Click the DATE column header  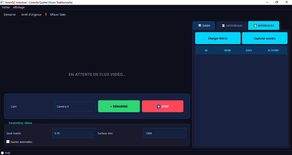(249, 50)
